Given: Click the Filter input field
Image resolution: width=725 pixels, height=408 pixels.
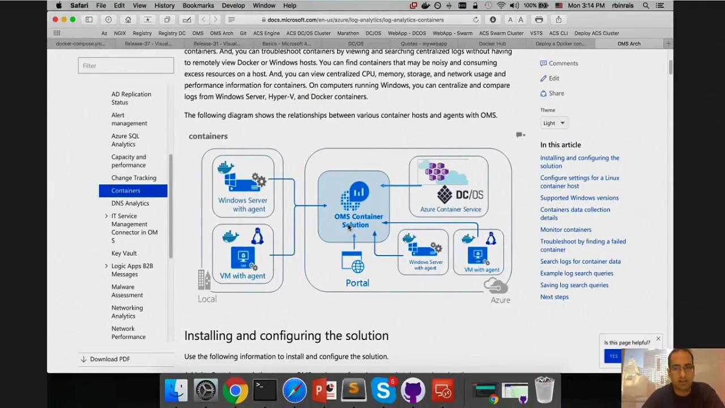Looking at the screenshot, I should 126,66.
